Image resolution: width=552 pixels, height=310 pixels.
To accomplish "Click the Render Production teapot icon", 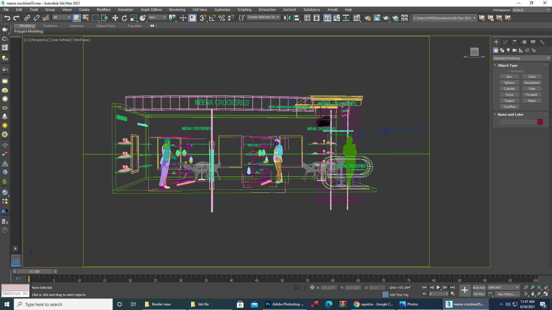I will pos(386,18).
